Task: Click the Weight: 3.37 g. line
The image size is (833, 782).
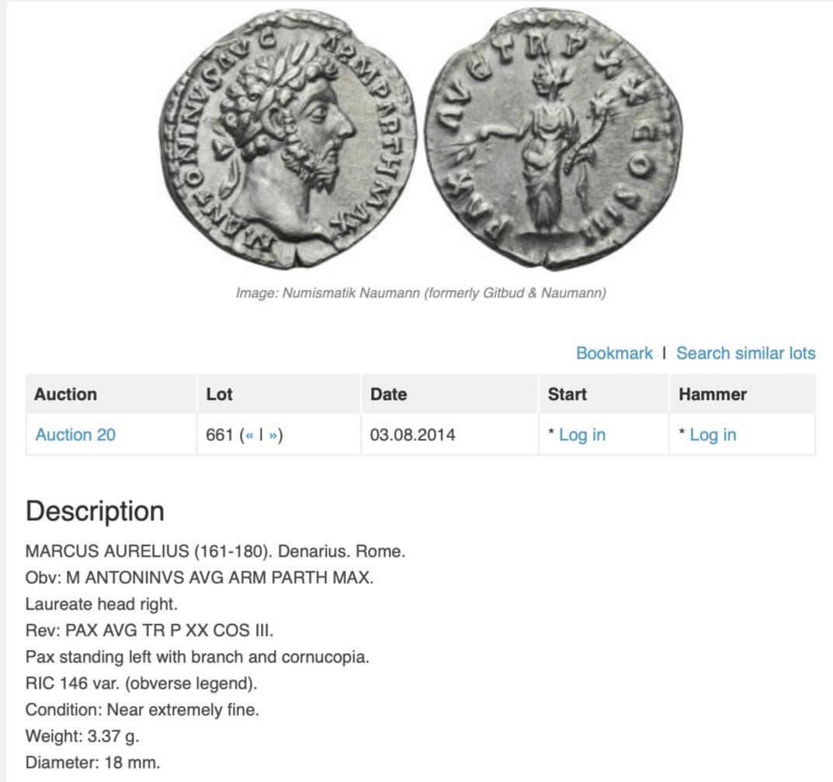Action: 82,736
